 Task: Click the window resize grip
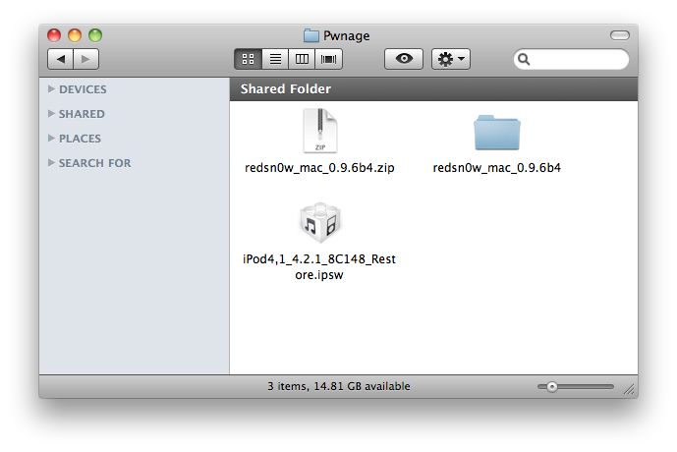629,389
